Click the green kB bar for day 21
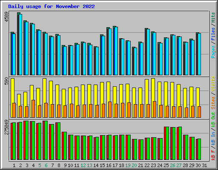Screen dimensions: 218x170 [142, 150]
